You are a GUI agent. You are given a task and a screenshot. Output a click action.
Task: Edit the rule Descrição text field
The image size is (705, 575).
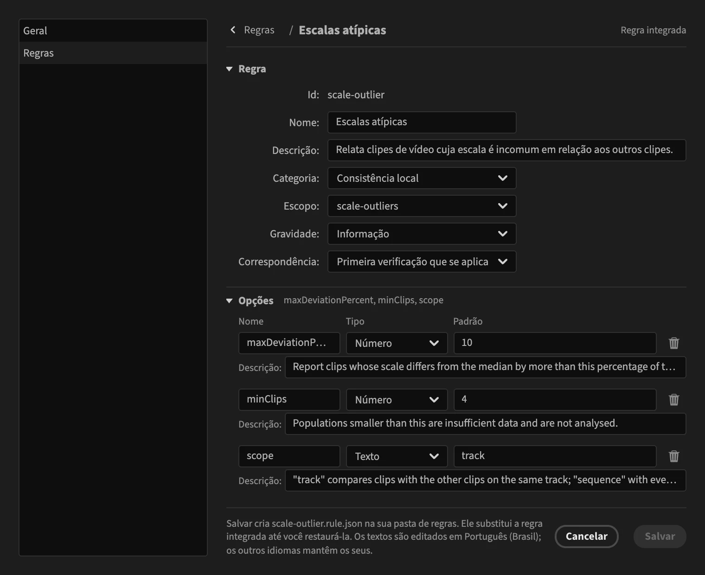(506, 150)
